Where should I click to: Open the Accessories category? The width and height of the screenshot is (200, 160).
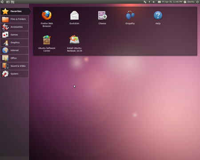tap(14, 27)
